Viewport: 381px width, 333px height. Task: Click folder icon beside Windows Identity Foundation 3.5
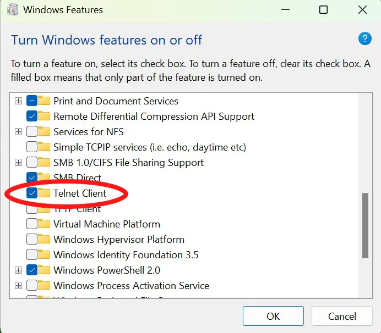pyautogui.click(x=44, y=254)
